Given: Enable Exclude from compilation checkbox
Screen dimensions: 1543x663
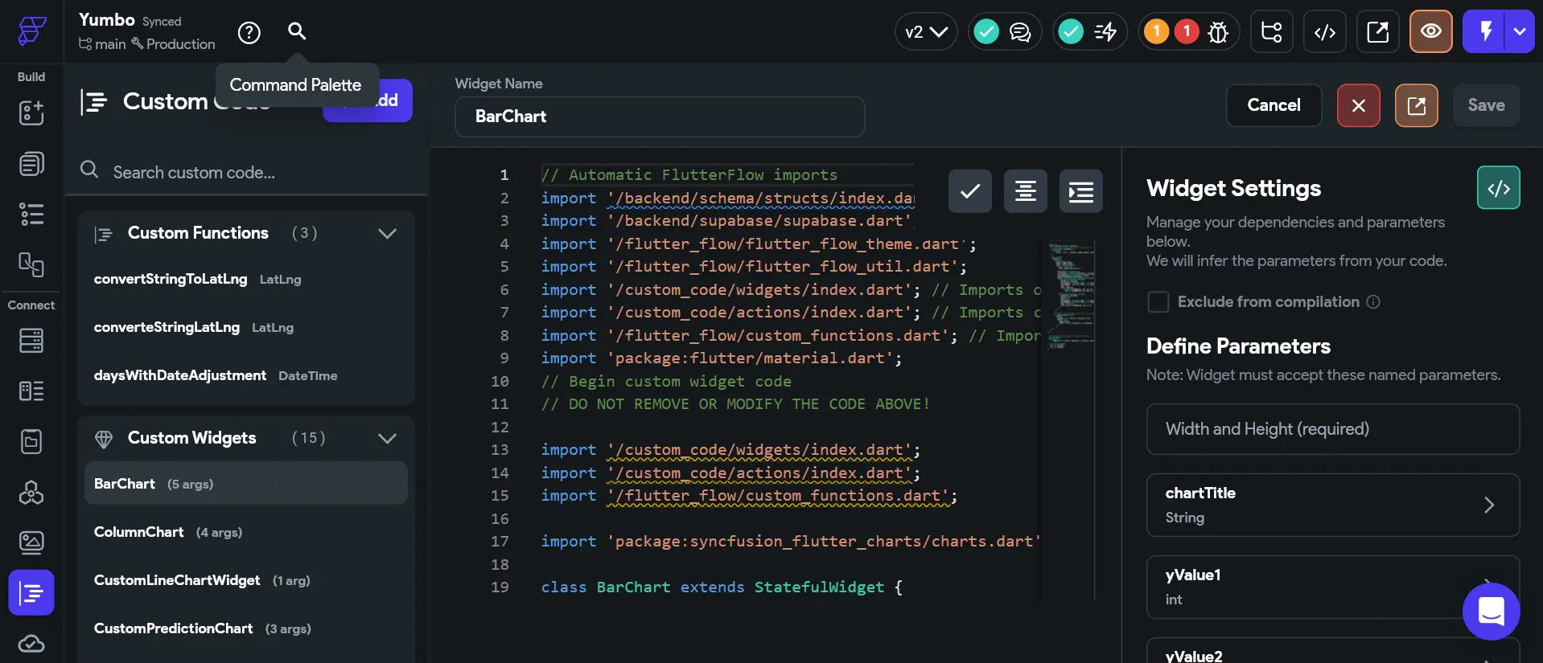Looking at the screenshot, I should tap(1158, 302).
